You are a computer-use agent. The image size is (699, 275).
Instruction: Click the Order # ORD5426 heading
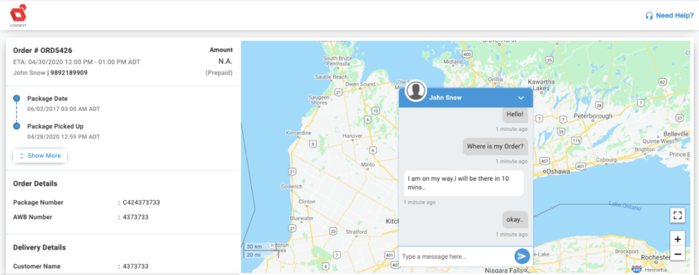pos(43,50)
